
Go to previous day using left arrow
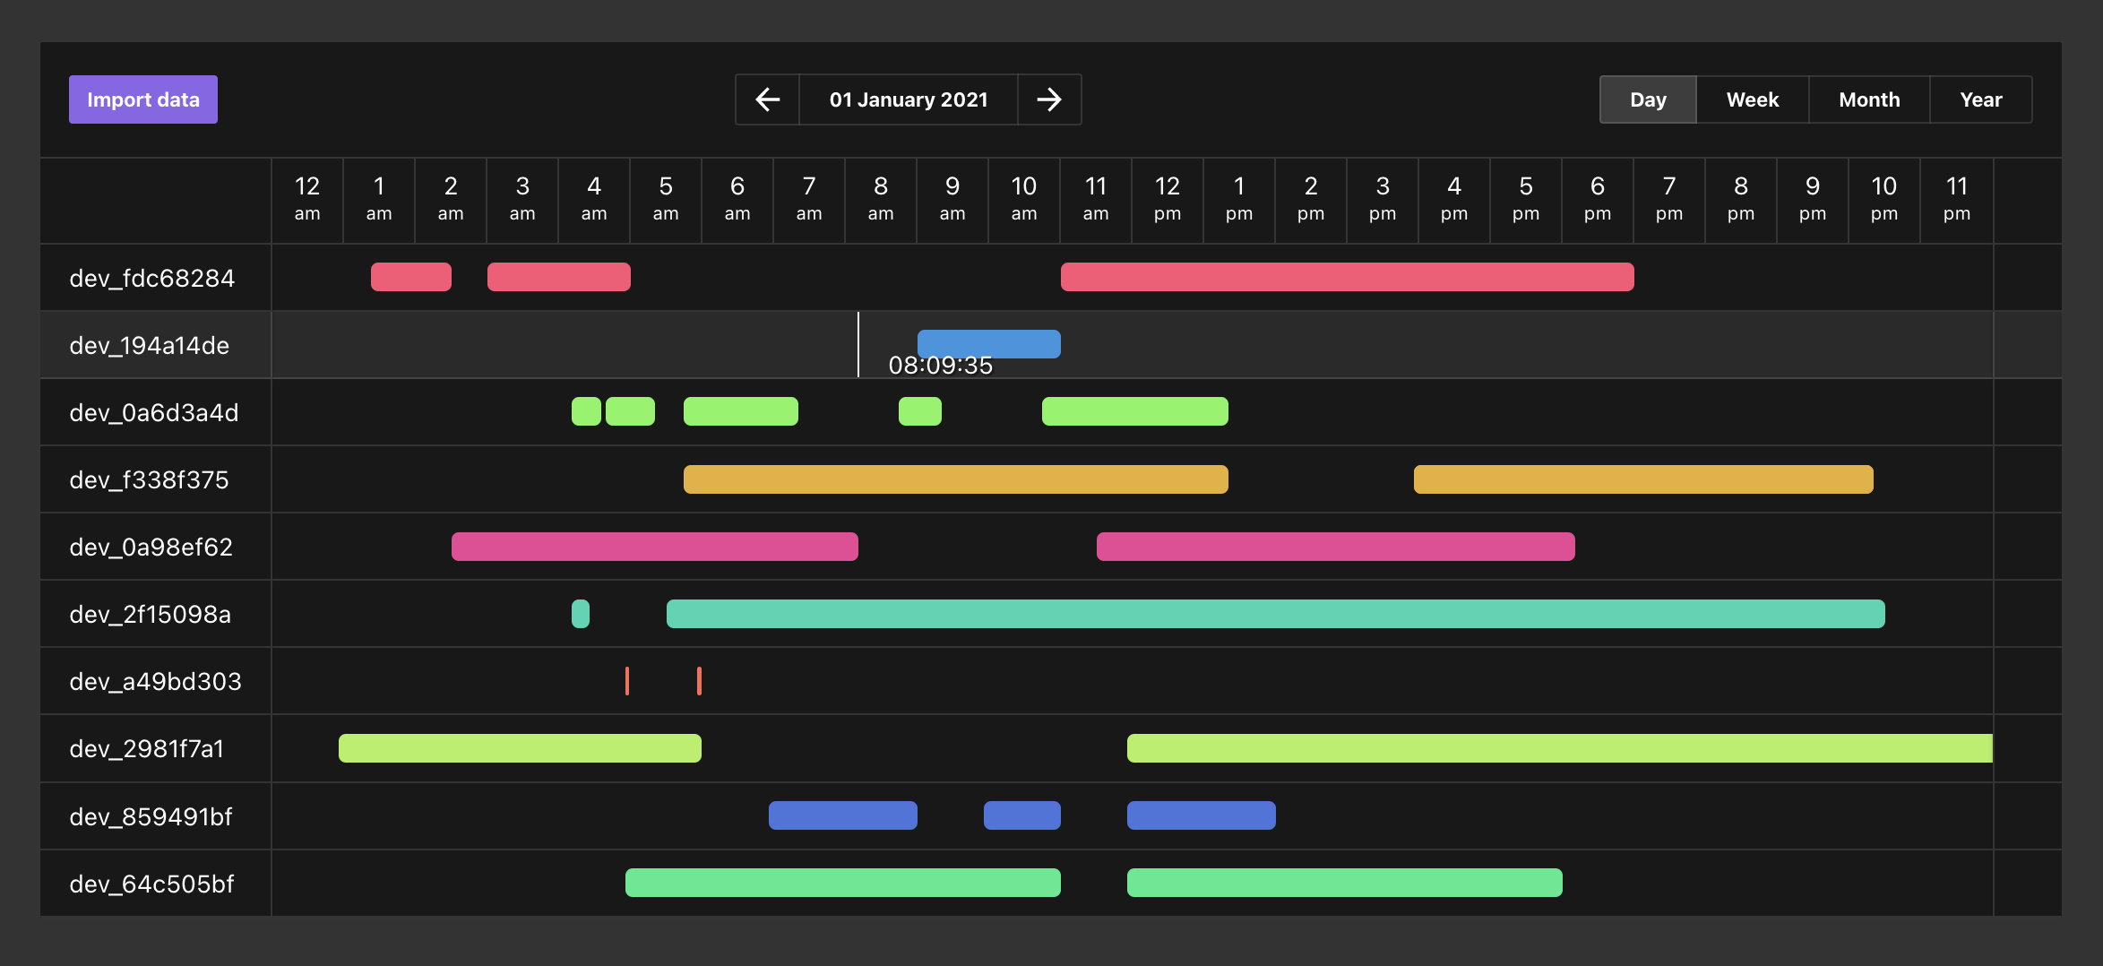coord(767,99)
